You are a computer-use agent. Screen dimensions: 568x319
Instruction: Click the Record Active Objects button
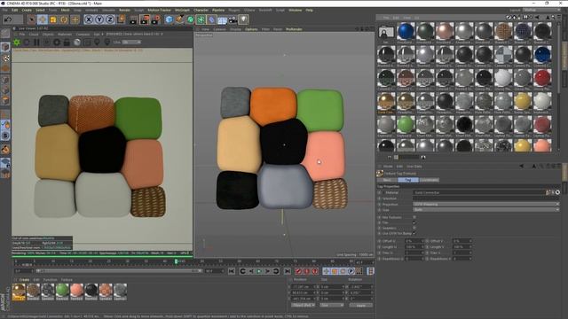click(298, 271)
